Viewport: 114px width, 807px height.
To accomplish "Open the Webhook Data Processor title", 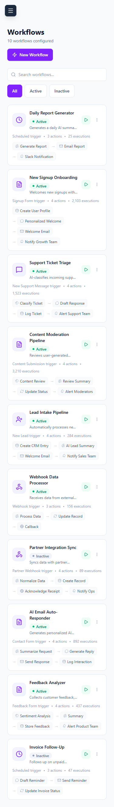I will pos(44,480).
